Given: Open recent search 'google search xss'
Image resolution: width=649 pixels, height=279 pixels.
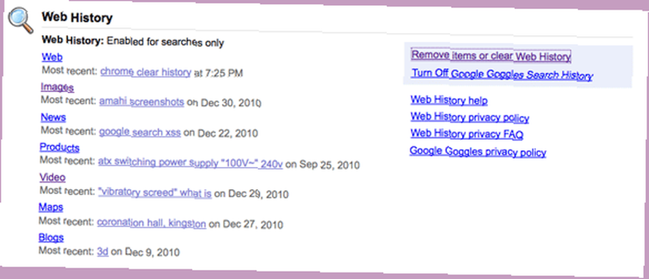Looking at the screenshot, I should pos(140,133).
